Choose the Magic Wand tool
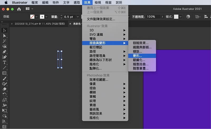211x129 pixels. coord(4,41)
